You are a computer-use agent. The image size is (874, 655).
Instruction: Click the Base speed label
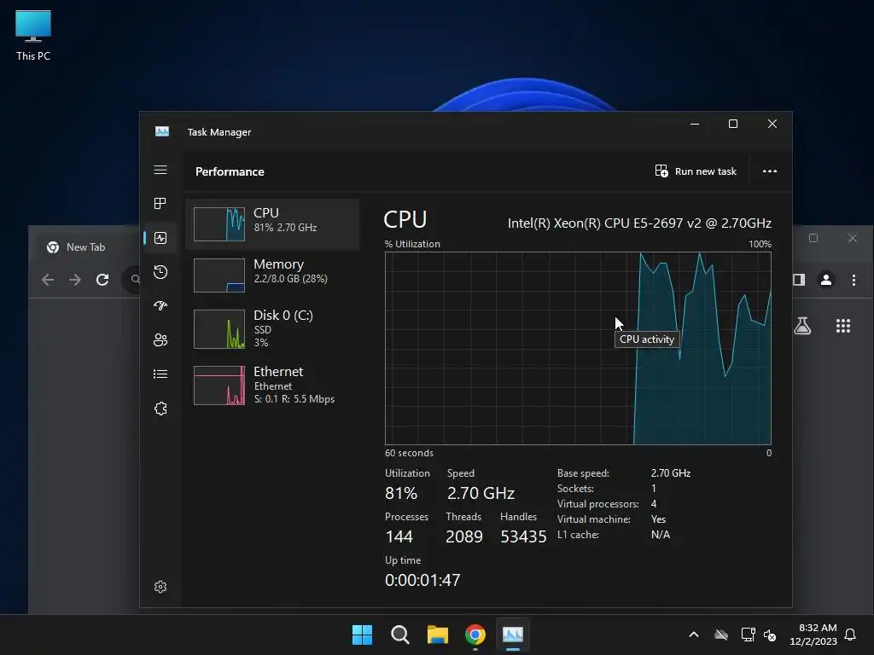pos(583,473)
